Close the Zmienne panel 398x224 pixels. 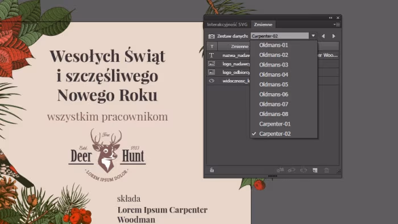338,18
